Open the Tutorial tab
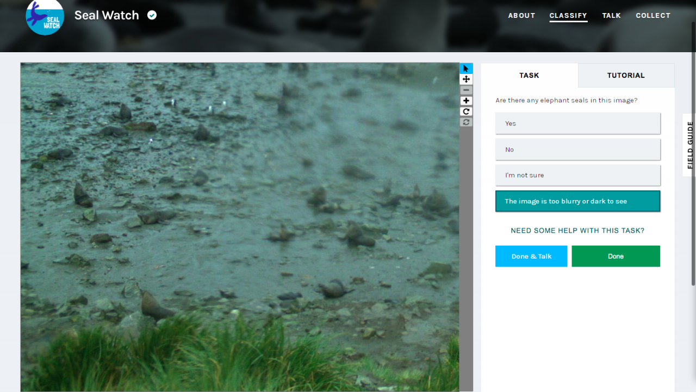Image resolution: width=696 pixels, height=392 pixels. point(626,76)
